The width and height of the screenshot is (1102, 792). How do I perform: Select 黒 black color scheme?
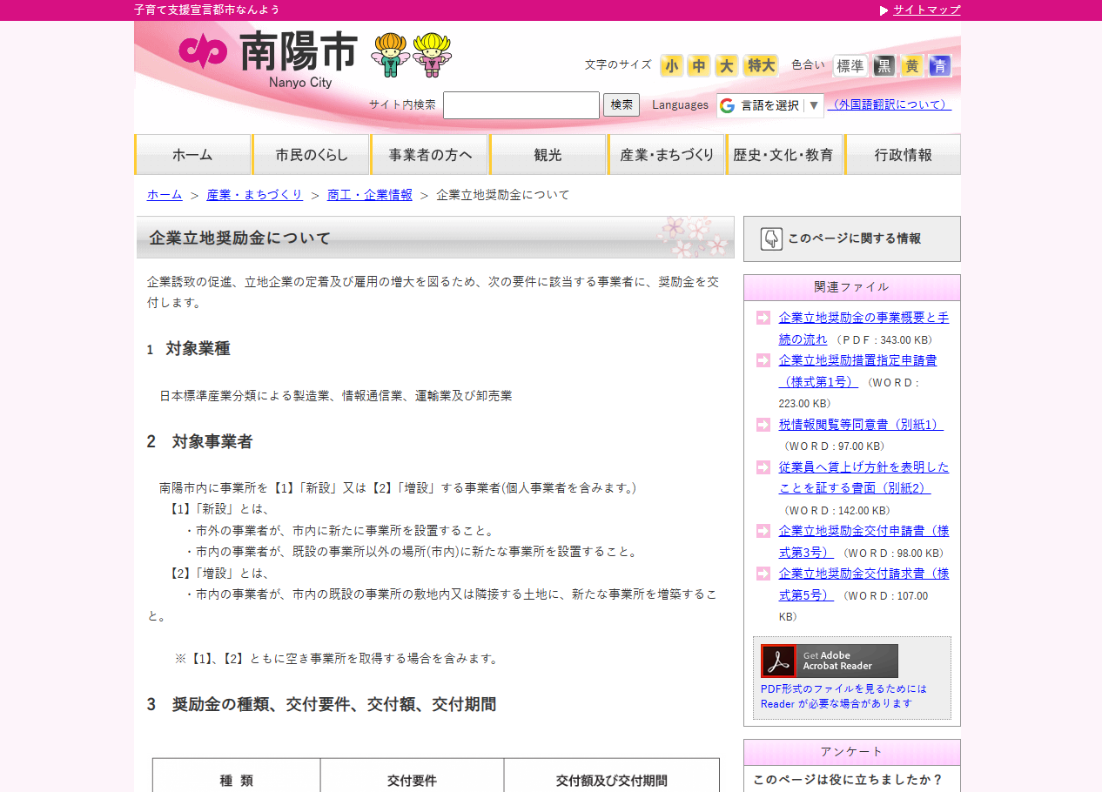(884, 65)
